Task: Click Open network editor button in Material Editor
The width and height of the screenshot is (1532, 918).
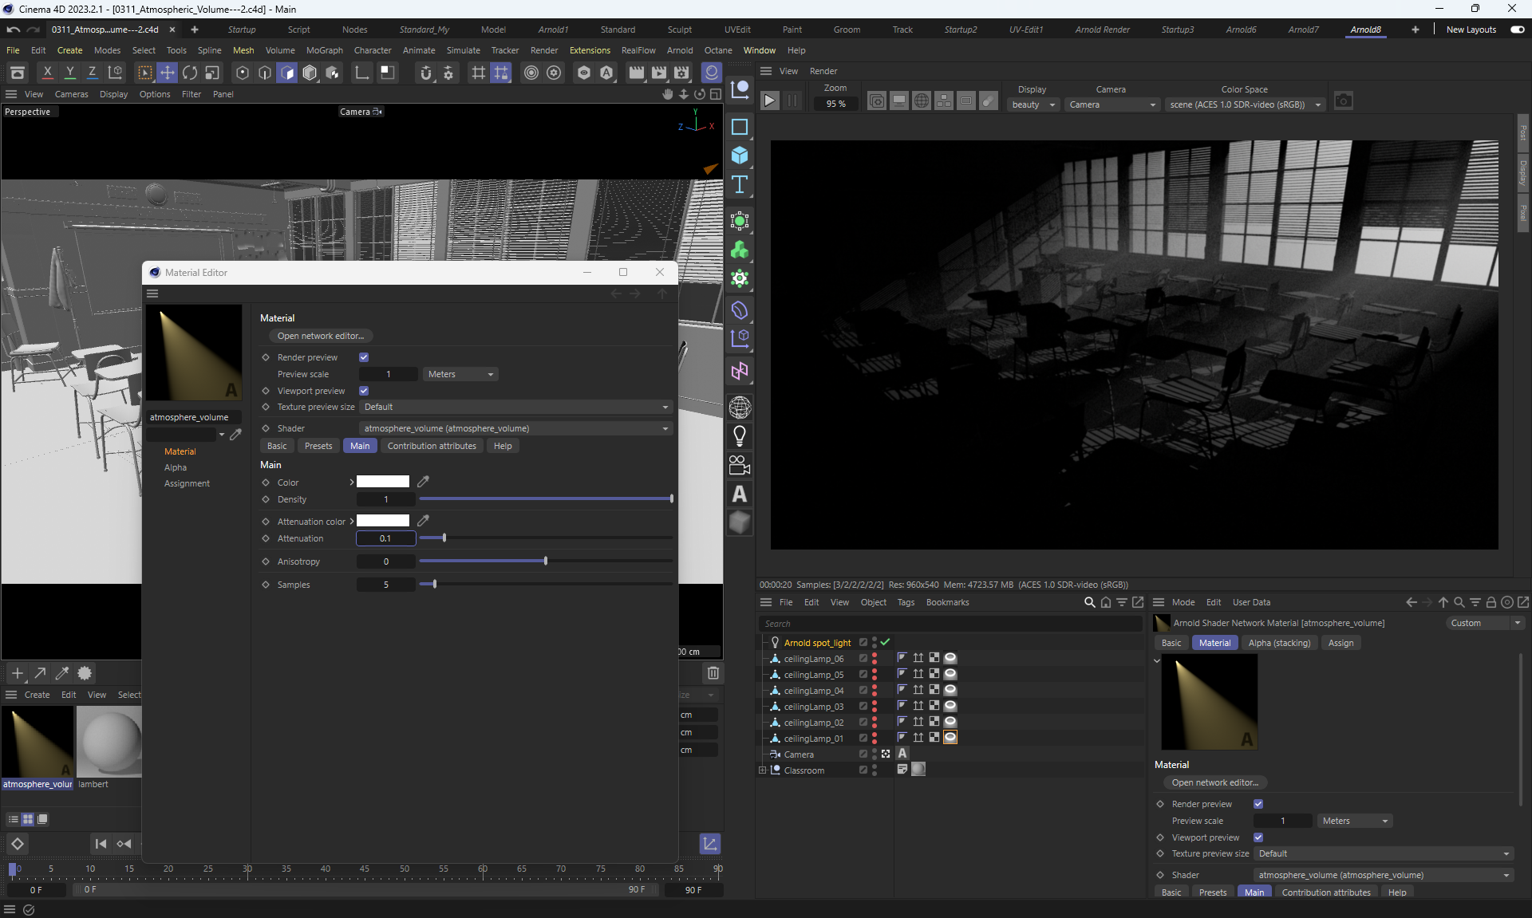Action: 321,336
